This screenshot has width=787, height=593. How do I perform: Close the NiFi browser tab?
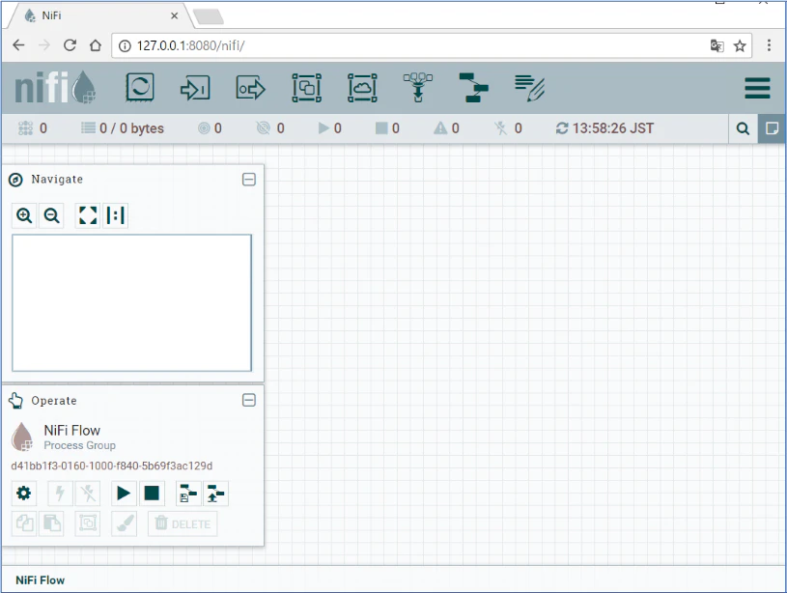(x=174, y=16)
